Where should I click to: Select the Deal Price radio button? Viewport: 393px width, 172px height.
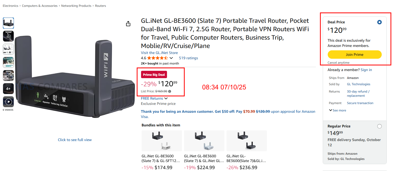(x=379, y=22)
